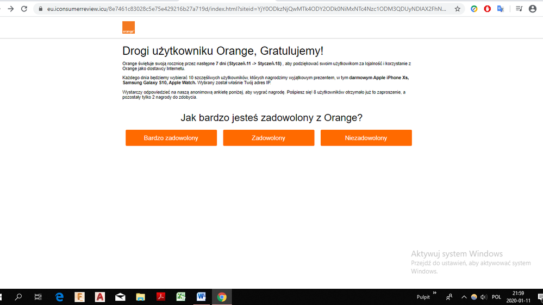Viewport: 543px width, 305px height.
Task: Click the address bar URL field
Action: pos(247,9)
